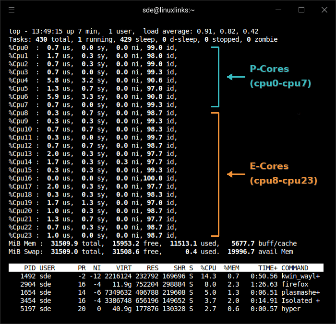Click the COMMAND column header
The width and height of the screenshot is (336, 324).
point(295,268)
